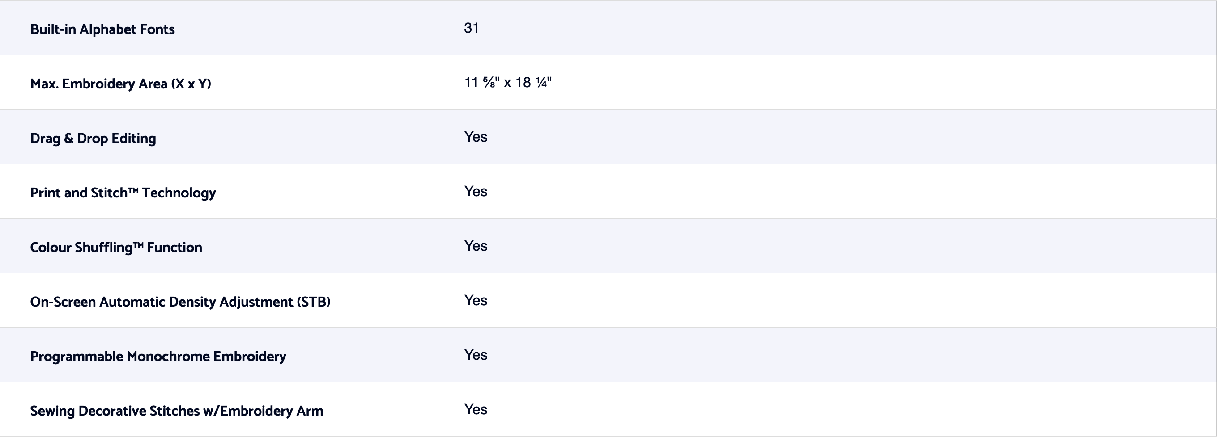Click Yes beside Print and Stitch Technology

pyautogui.click(x=475, y=192)
